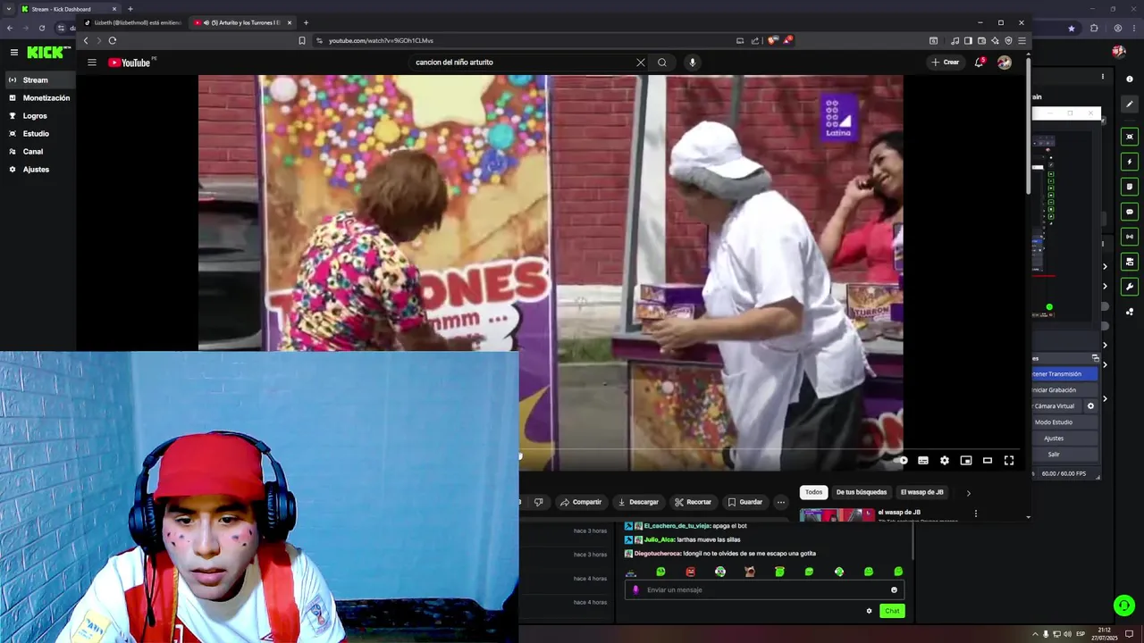This screenshot has width=1144, height=643.
Task: Open Kick dashboard info icon
Action: click(x=1130, y=79)
